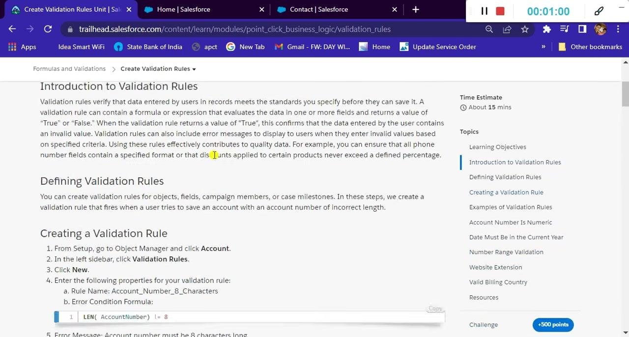Jump to Challenge section link

click(x=484, y=325)
